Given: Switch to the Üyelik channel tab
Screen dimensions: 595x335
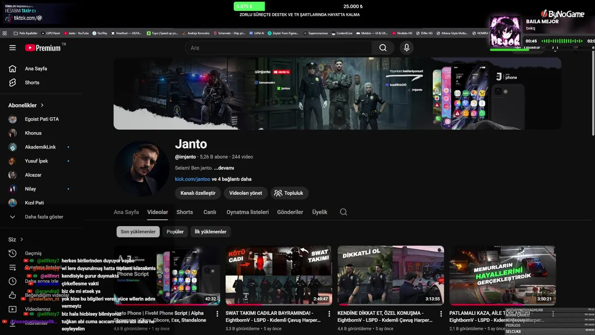Looking at the screenshot, I should (x=320, y=212).
